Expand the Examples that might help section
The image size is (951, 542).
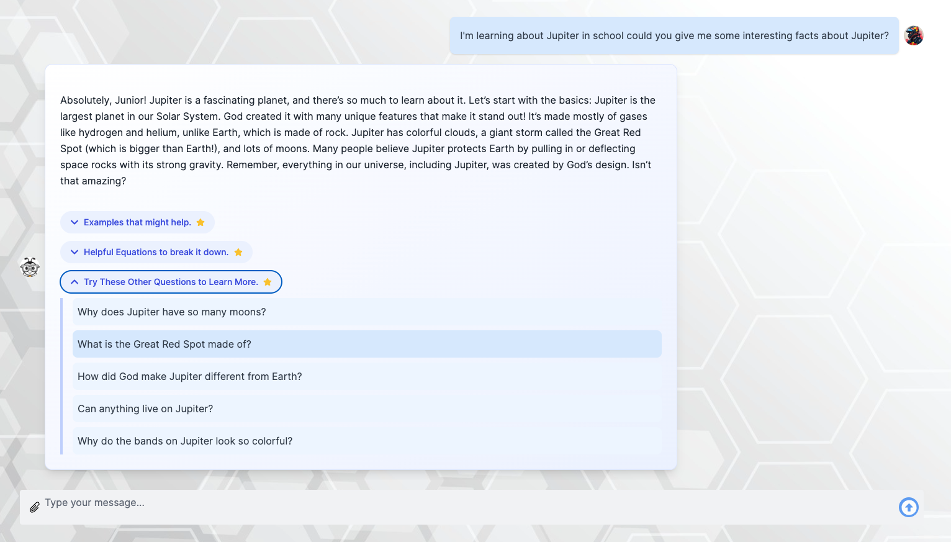click(x=137, y=222)
